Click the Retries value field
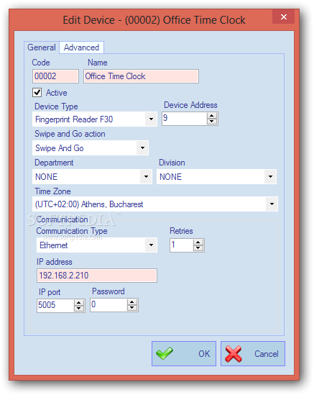Screen dimensions: 314x395 182,245
